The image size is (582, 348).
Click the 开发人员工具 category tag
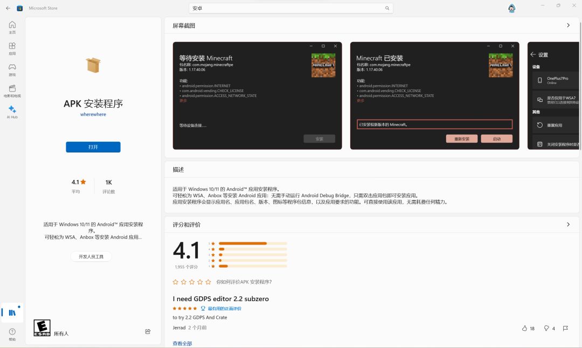click(x=91, y=256)
